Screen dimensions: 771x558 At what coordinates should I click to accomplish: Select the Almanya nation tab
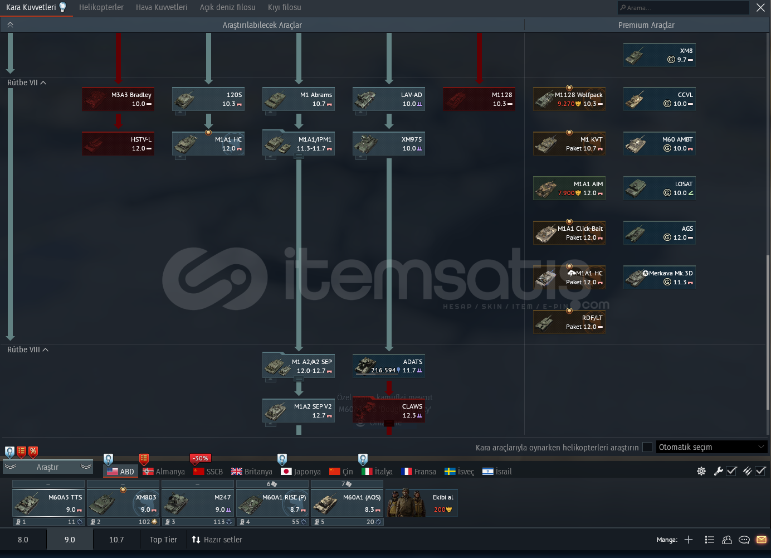pos(164,472)
